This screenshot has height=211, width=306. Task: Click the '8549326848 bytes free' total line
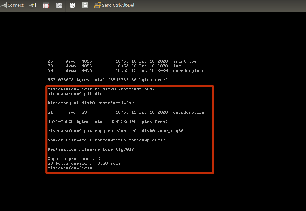coord(108,121)
